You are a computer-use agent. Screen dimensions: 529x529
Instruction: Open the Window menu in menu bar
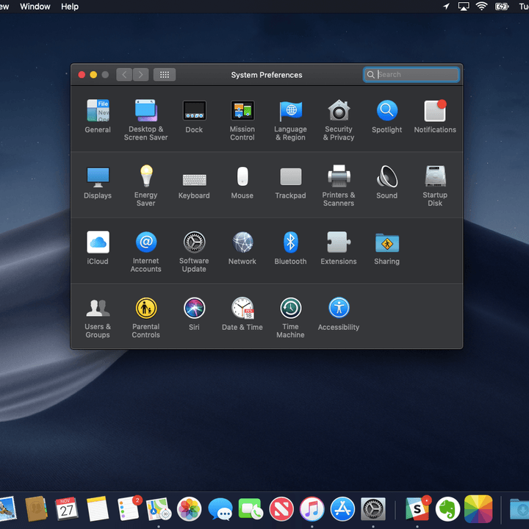point(35,7)
